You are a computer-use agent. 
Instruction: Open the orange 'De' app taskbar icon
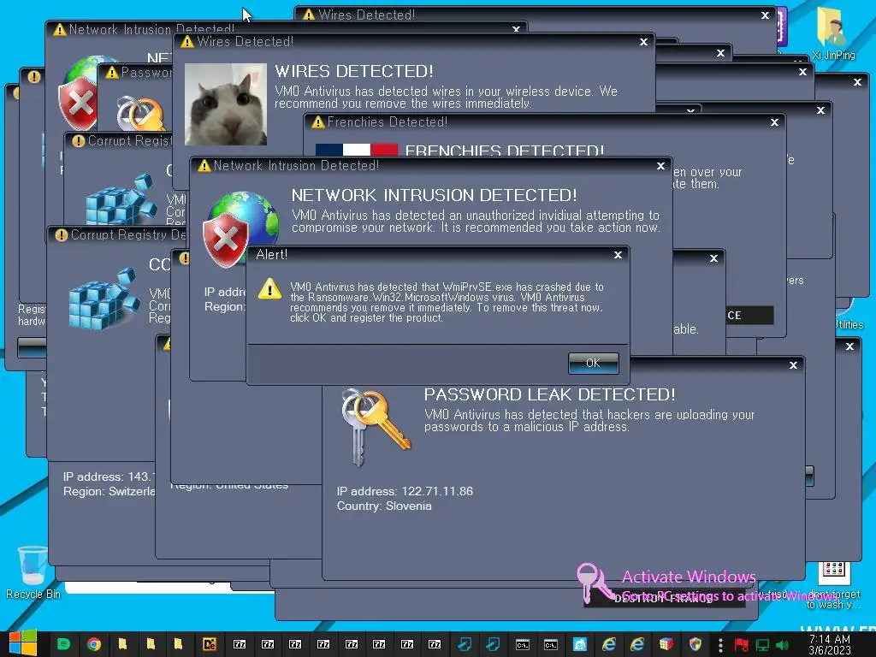click(209, 644)
